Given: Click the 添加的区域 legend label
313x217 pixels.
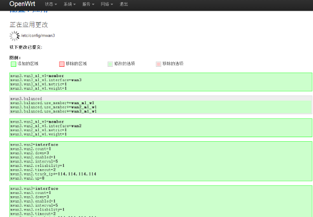Looking at the screenshot, I should [x=28, y=64].
